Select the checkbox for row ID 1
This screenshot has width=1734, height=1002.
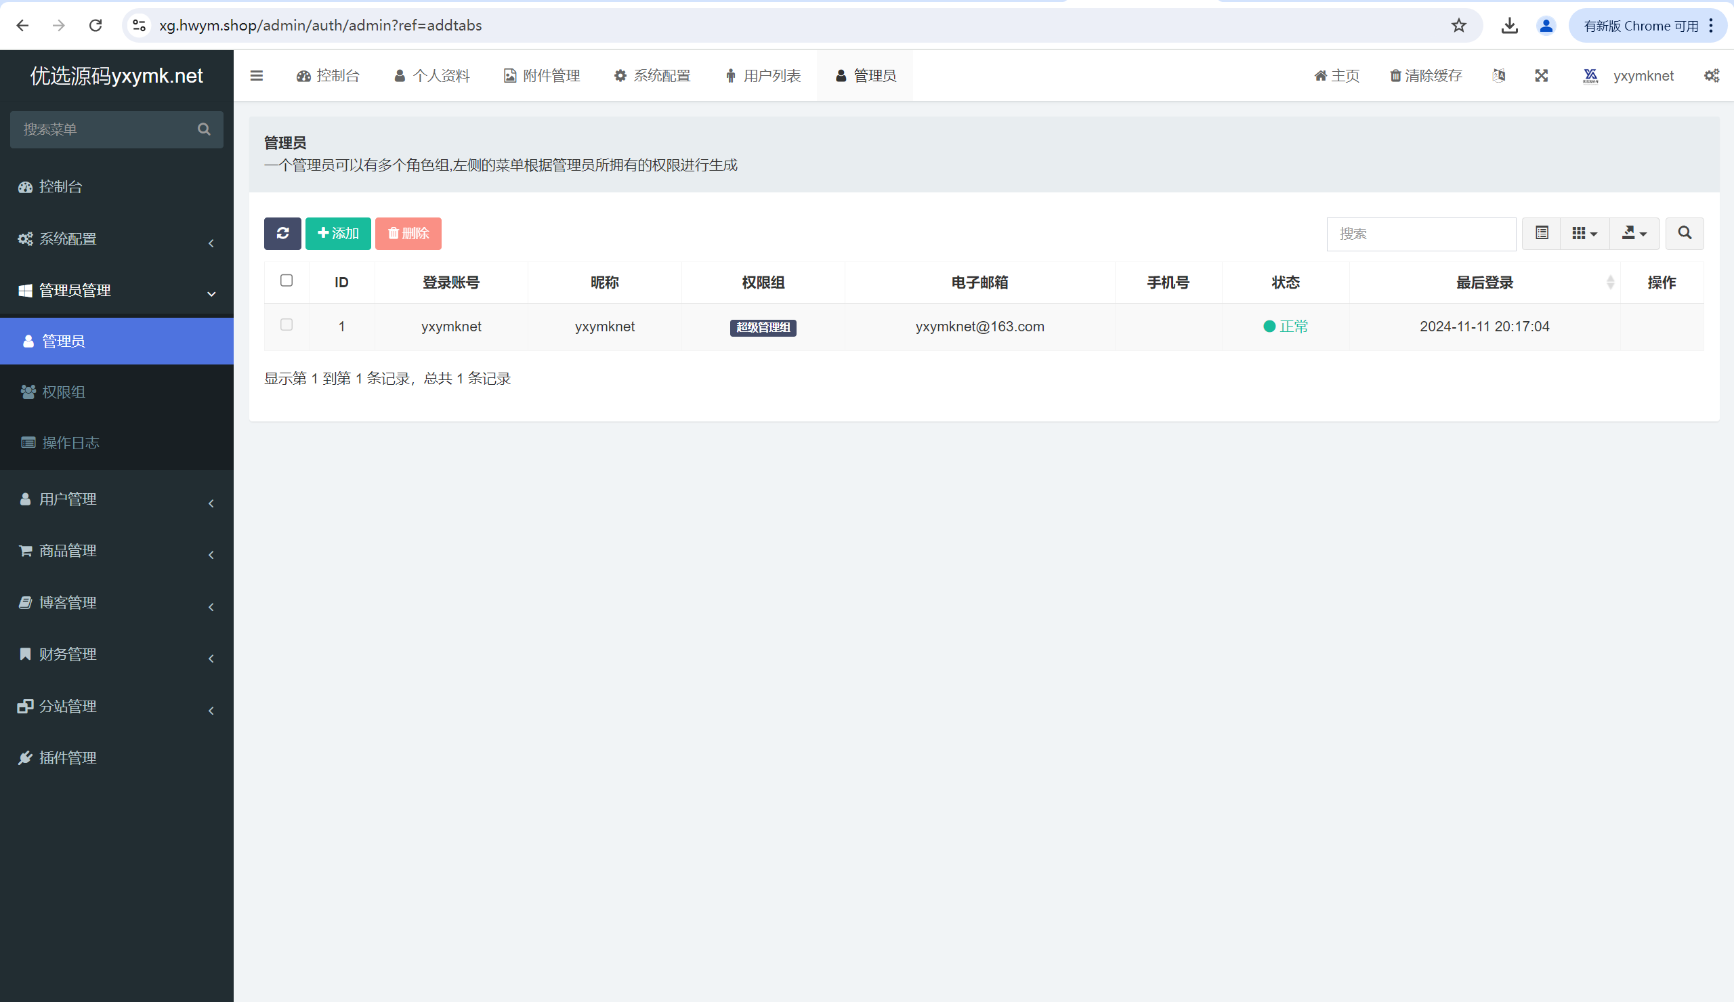287,325
